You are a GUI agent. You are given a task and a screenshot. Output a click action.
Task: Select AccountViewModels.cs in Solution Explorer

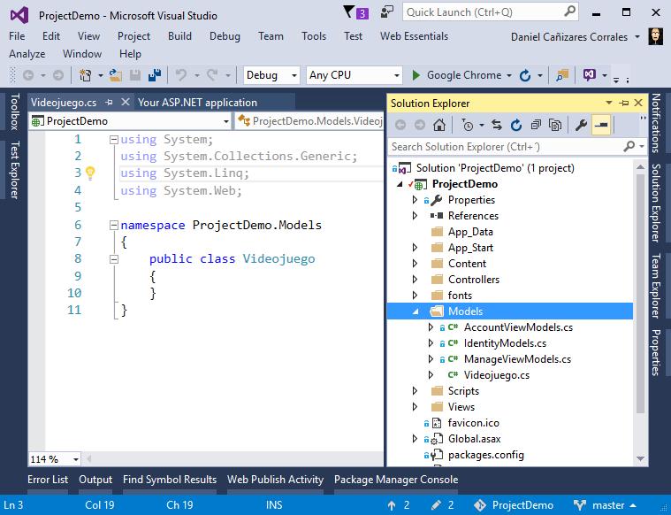(518, 327)
